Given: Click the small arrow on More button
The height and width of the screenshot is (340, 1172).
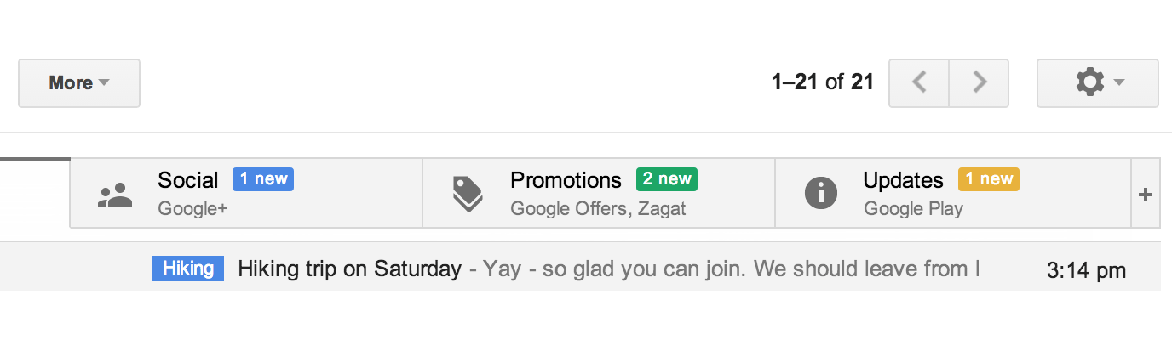Looking at the screenshot, I should pos(104,83).
